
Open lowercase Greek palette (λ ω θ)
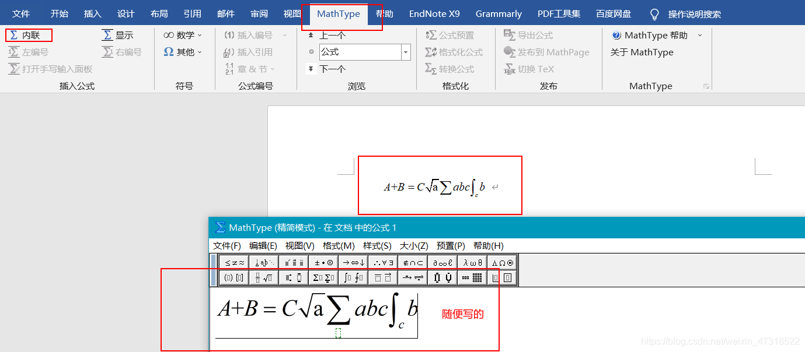472,262
